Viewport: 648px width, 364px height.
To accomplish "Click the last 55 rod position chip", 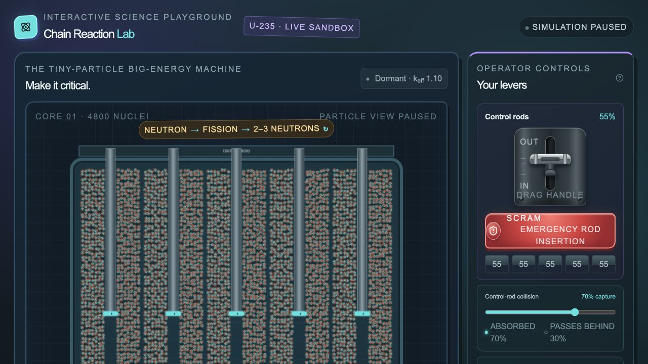I will pos(603,264).
